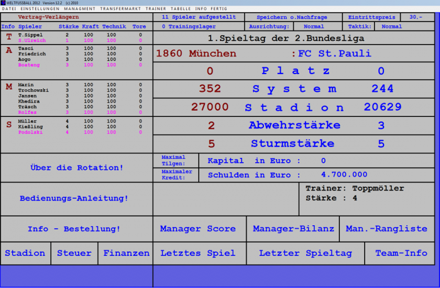Click Speichern o.Nachfrage
Screen dimensions: 440x288
coord(293,17)
